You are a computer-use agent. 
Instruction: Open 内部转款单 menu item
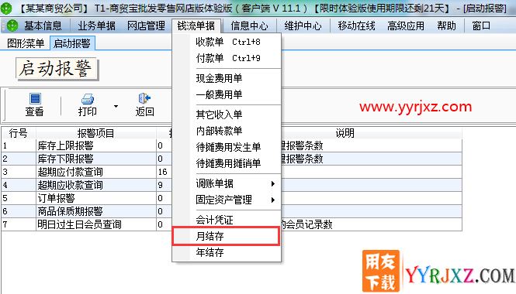227,131
